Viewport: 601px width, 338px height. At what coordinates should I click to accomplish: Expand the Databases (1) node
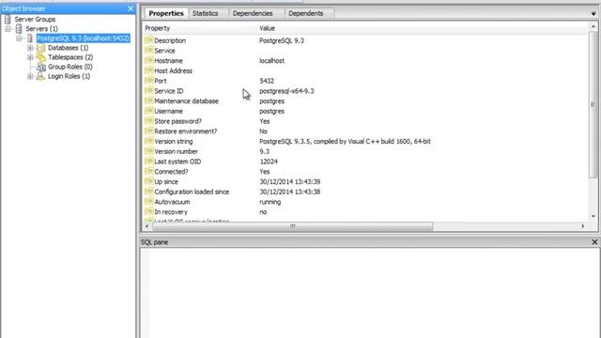click(x=30, y=48)
